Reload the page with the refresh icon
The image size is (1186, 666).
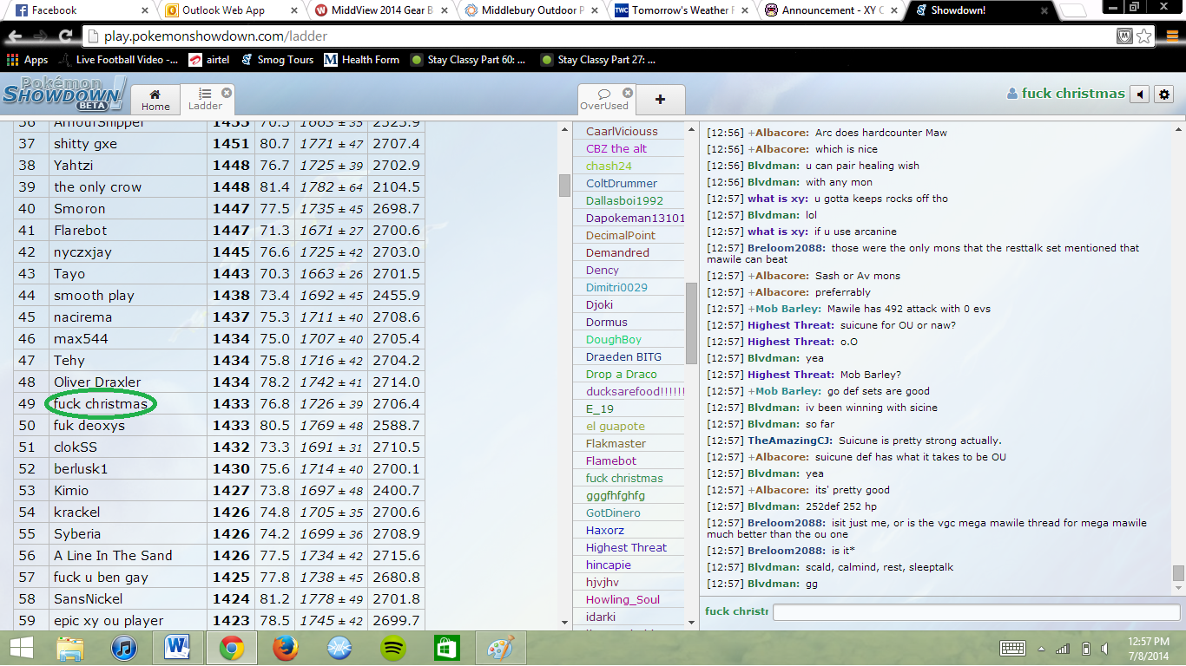[x=65, y=36]
